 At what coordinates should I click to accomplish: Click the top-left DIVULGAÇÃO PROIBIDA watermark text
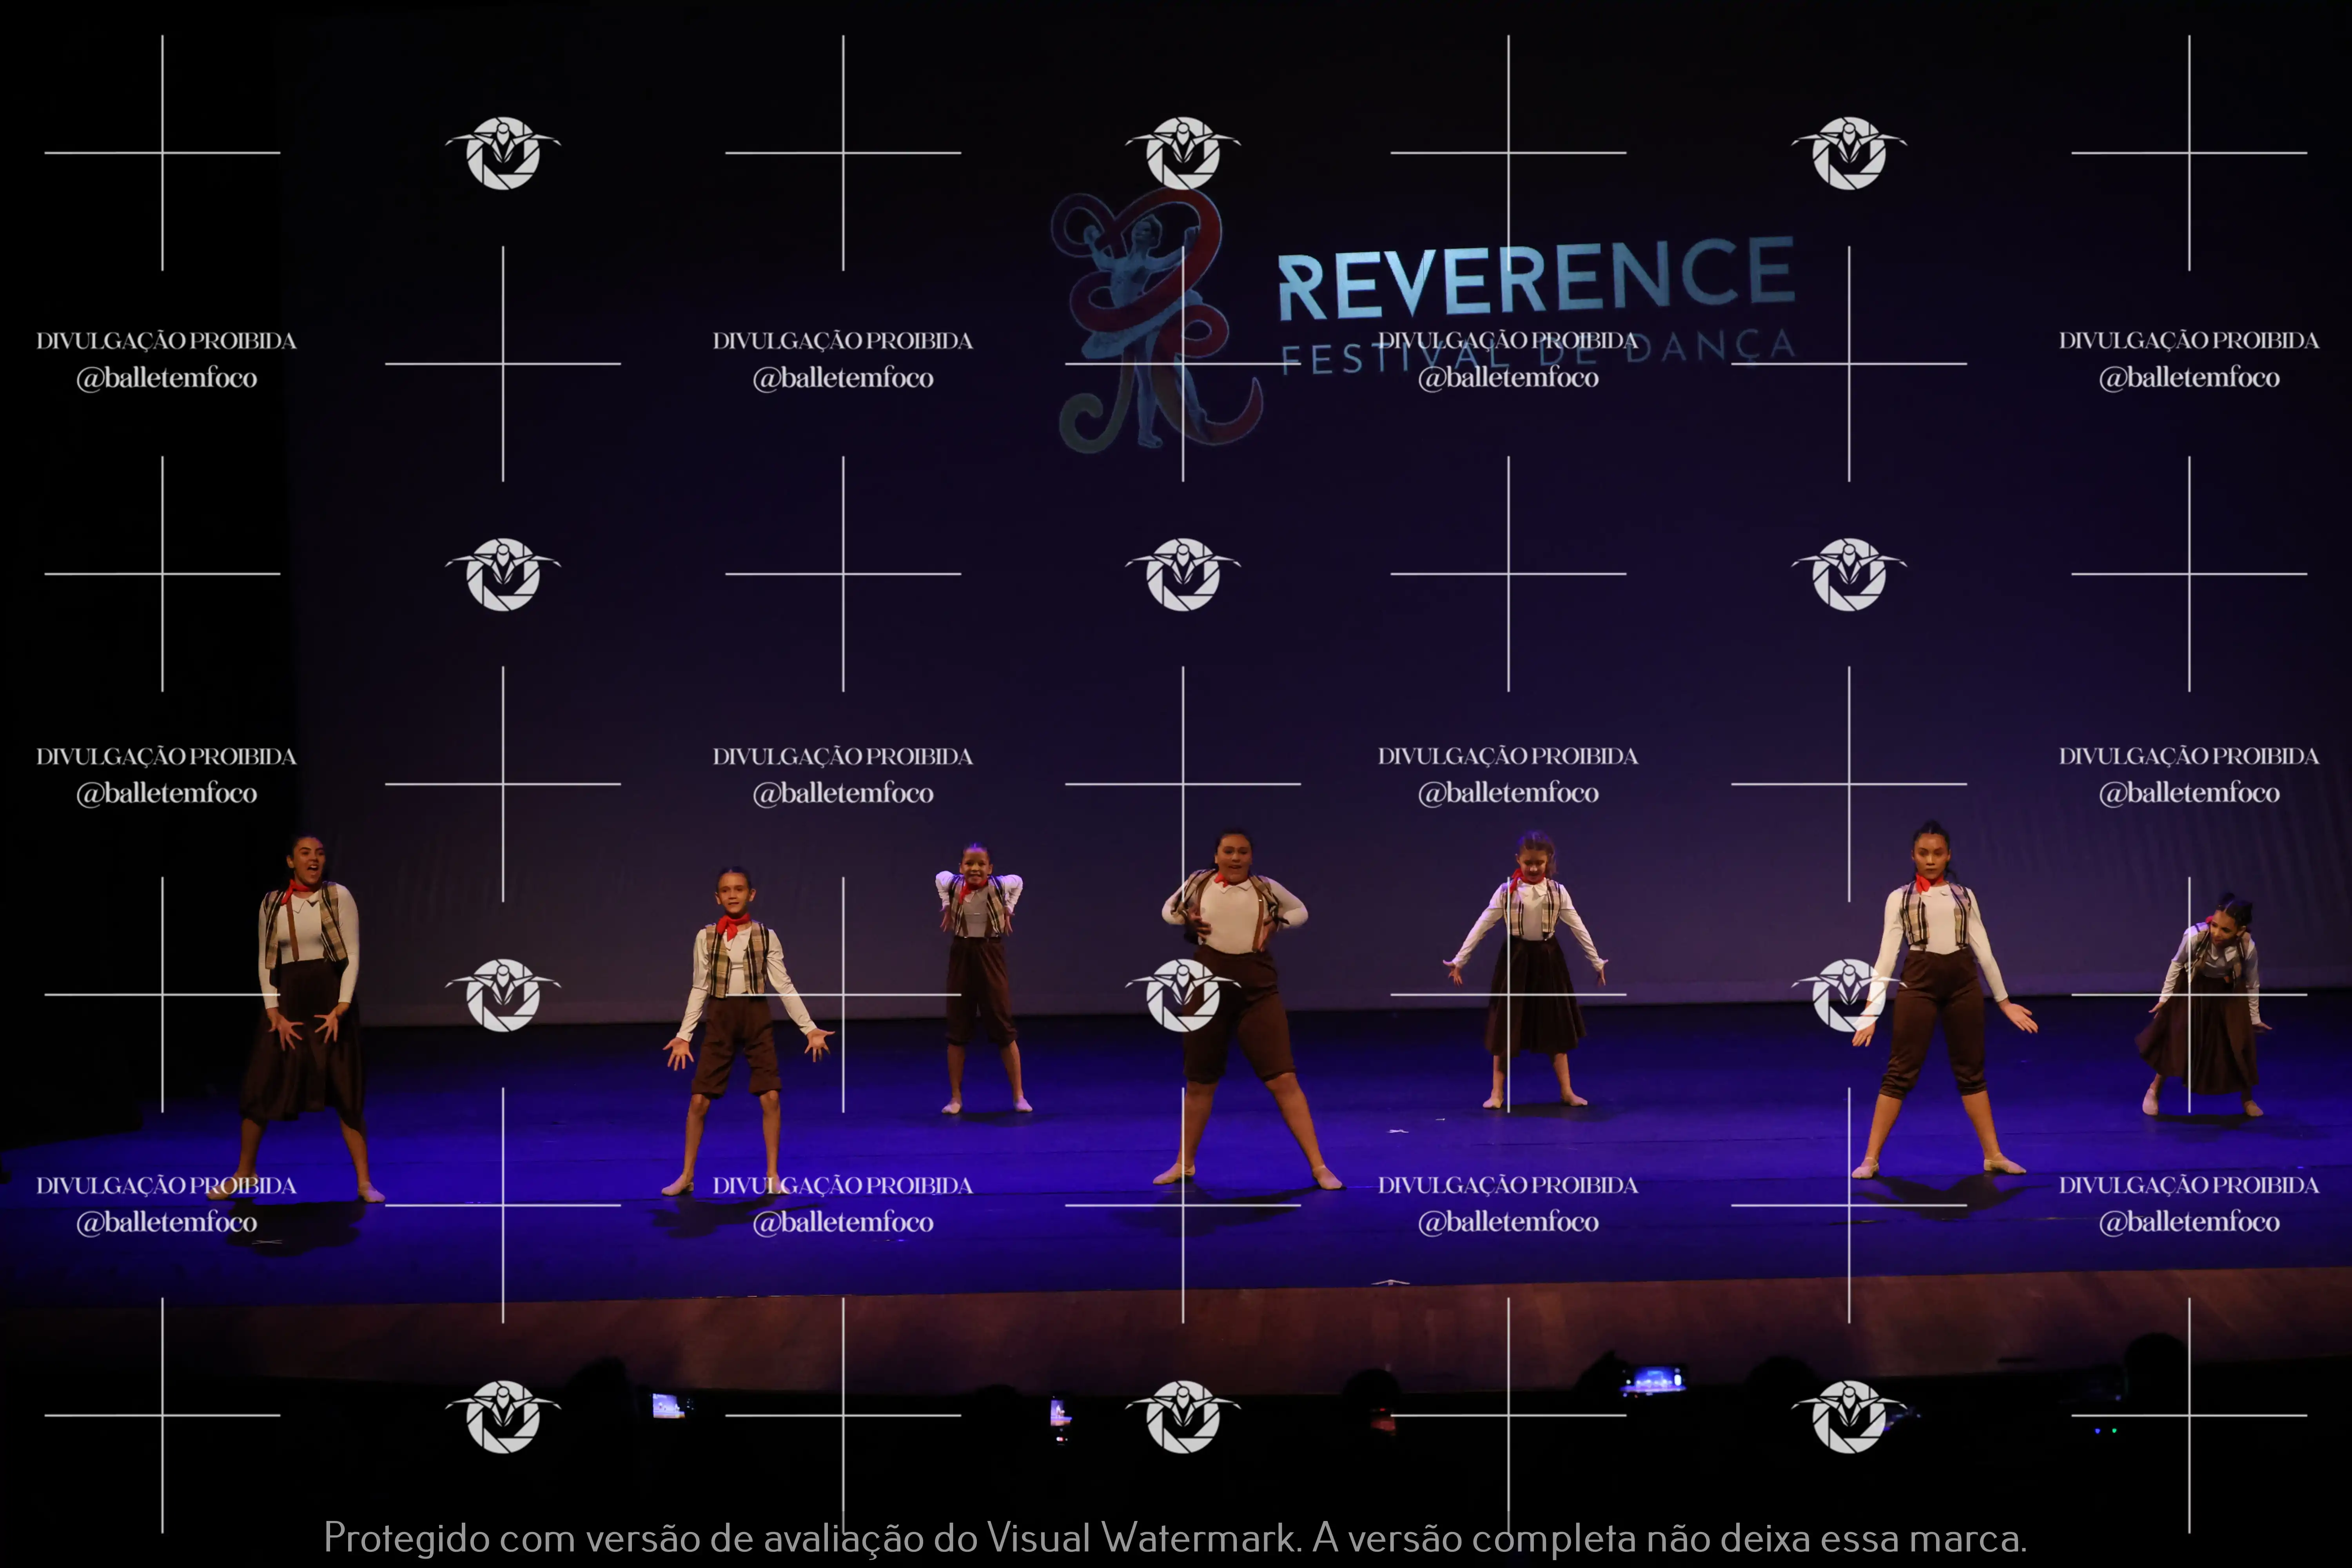click(x=166, y=341)
